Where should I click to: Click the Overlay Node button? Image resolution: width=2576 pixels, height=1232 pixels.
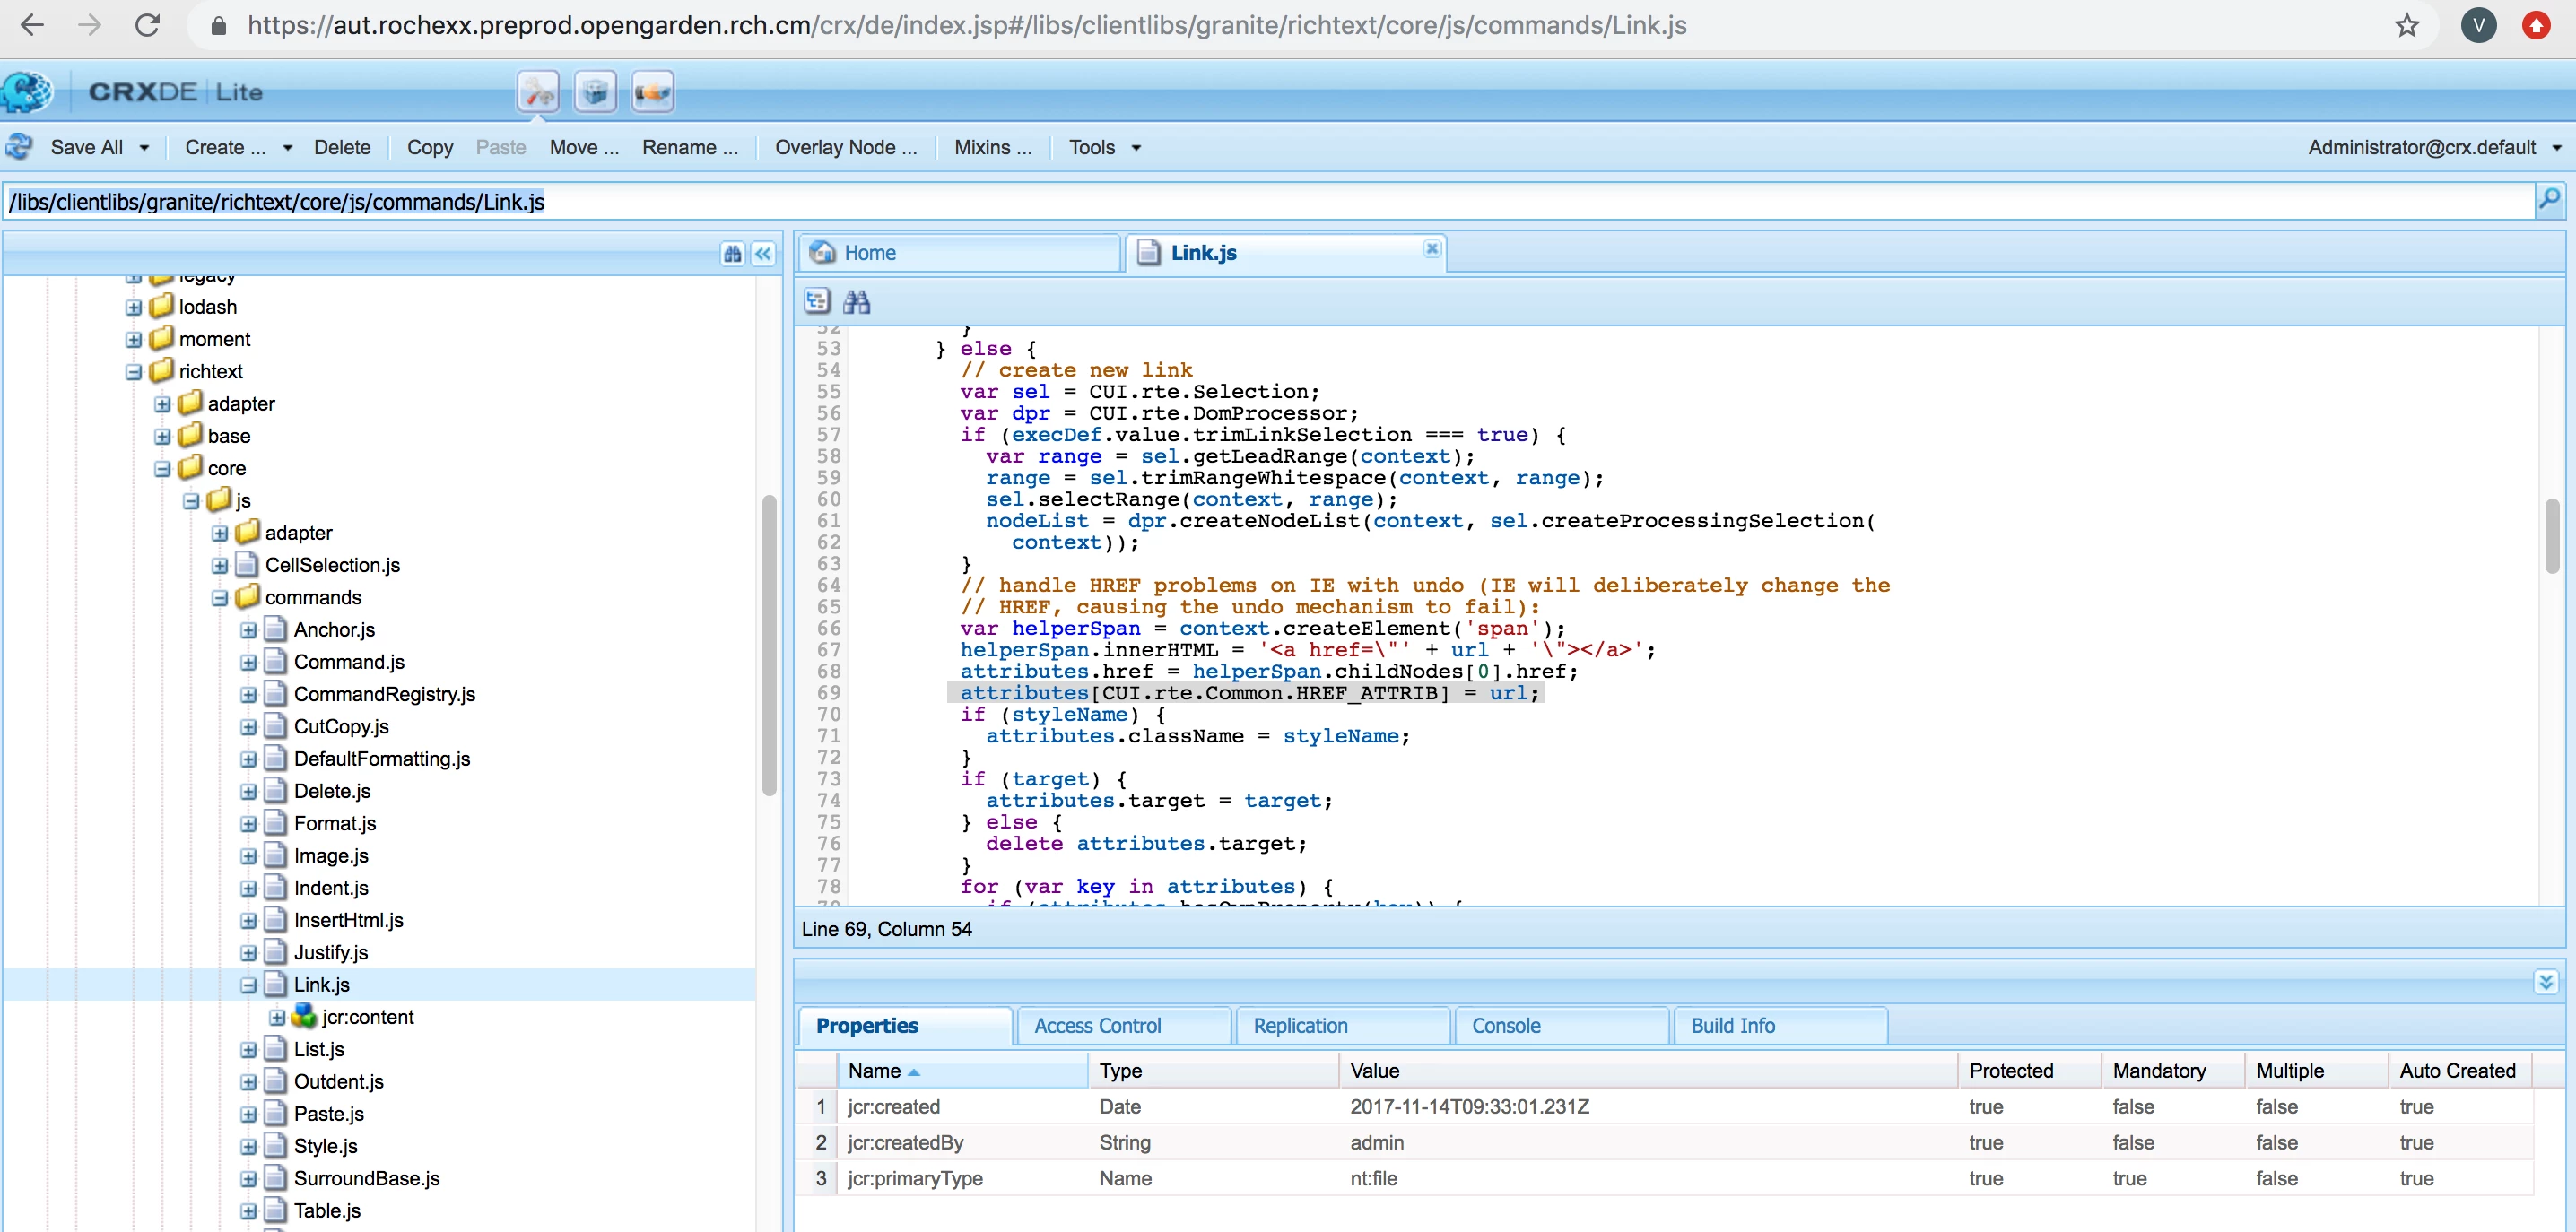pyautogui.click(x=845, y=148)
